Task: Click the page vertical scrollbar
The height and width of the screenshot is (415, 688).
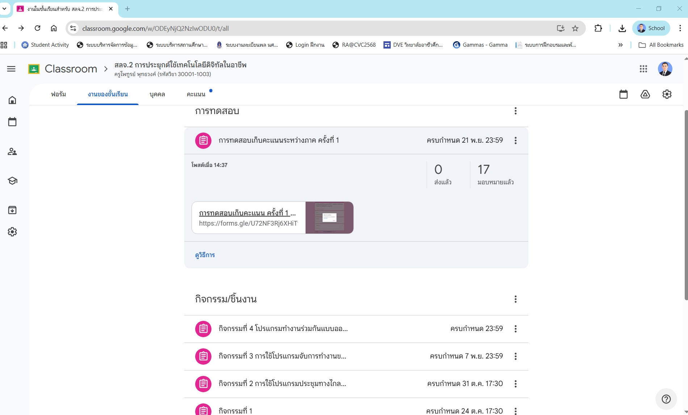Action: coord(686,205)
